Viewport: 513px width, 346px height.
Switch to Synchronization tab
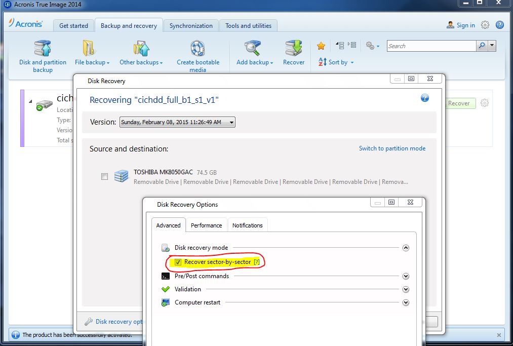click(x=191, y=25)
